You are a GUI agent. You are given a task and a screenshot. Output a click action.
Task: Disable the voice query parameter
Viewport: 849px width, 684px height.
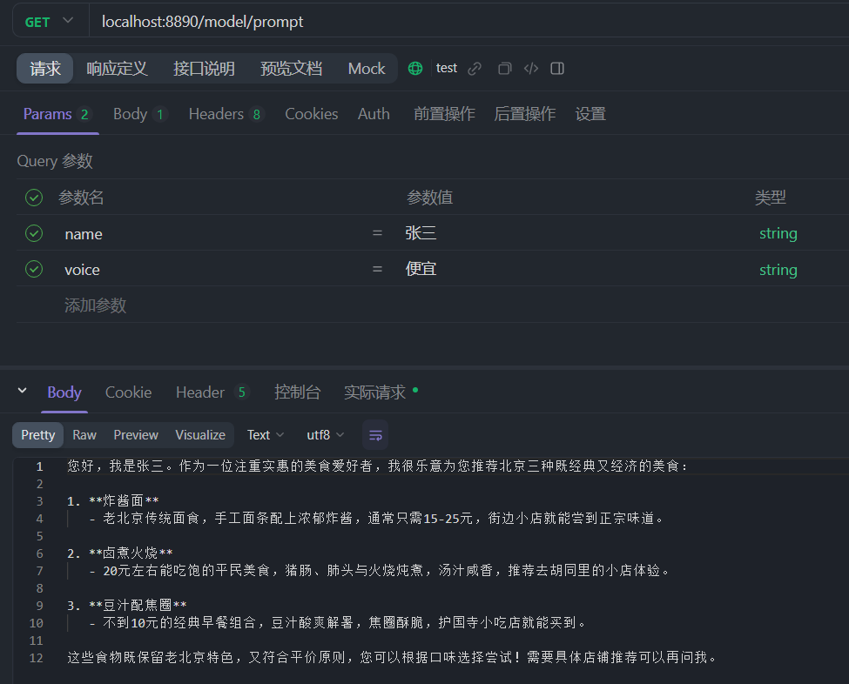click(x=33, y=269)
